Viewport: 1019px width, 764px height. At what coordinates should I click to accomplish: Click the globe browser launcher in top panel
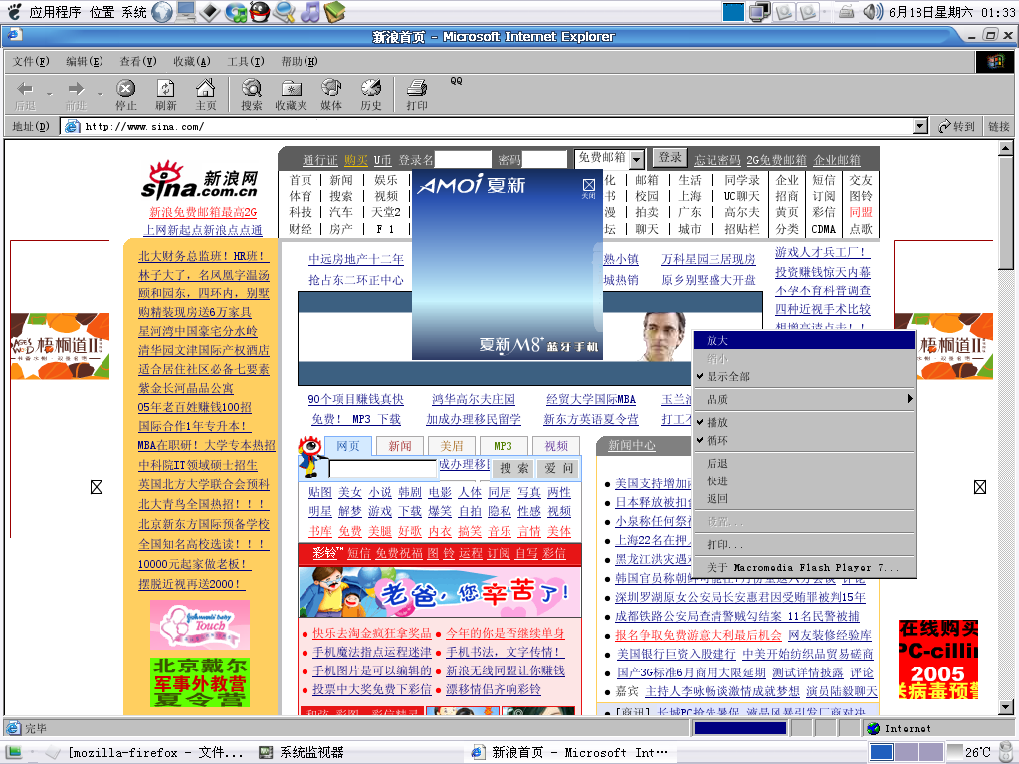(x=162, y=12)
